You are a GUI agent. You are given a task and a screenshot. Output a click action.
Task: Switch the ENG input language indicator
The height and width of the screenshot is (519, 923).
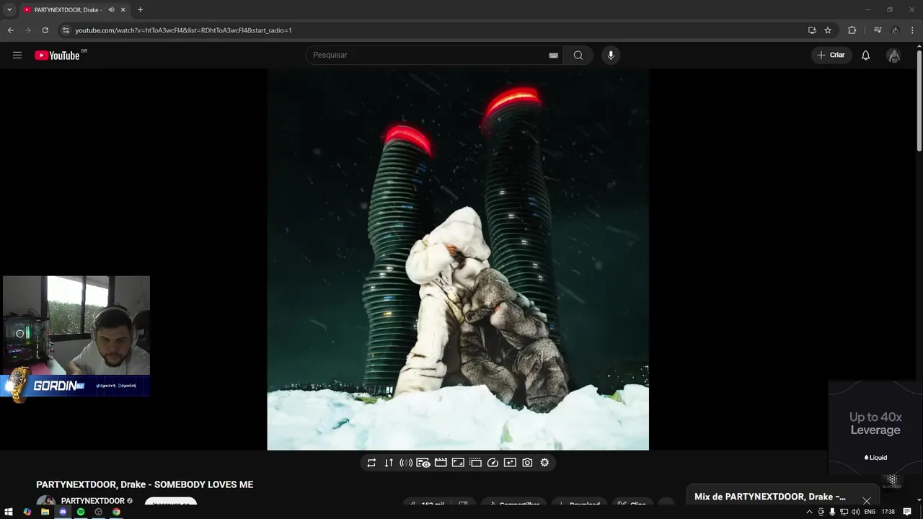coord(870,512)
